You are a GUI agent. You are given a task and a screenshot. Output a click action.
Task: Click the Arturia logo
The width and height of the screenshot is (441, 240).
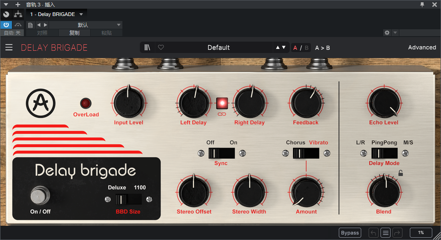(x=41, y=103)
